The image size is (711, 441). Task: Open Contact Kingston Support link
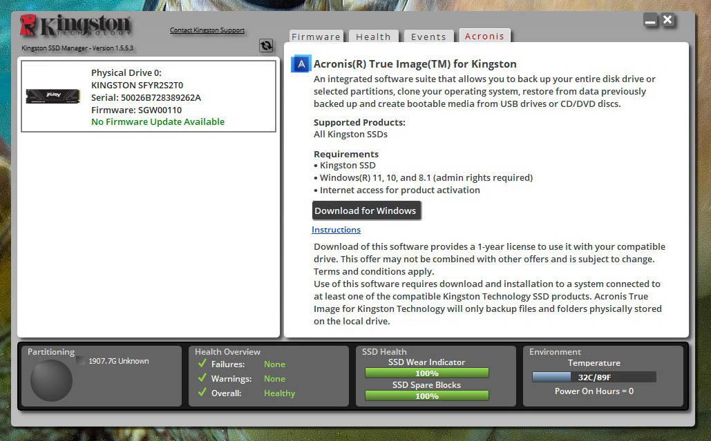(x=207, y=30)
